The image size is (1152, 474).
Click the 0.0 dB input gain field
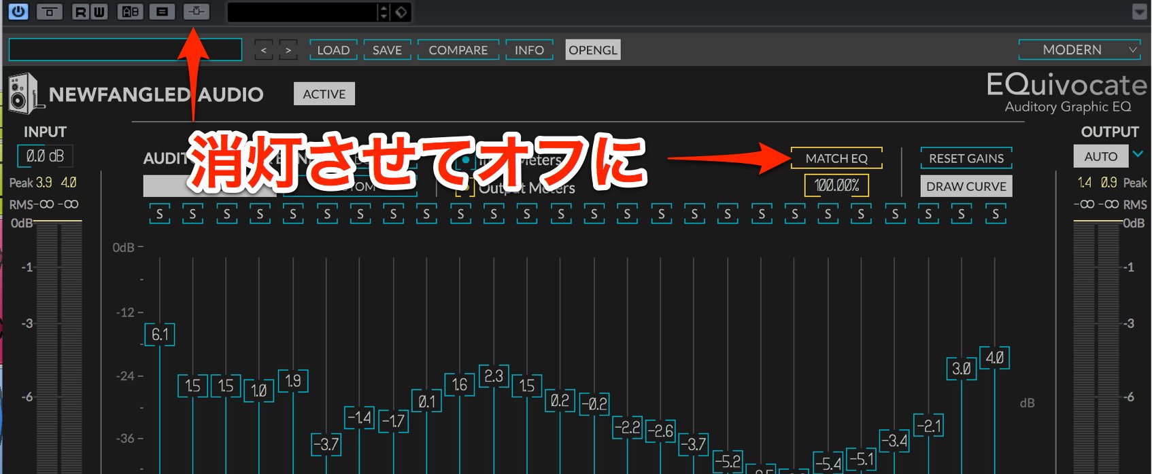(45, 156)
